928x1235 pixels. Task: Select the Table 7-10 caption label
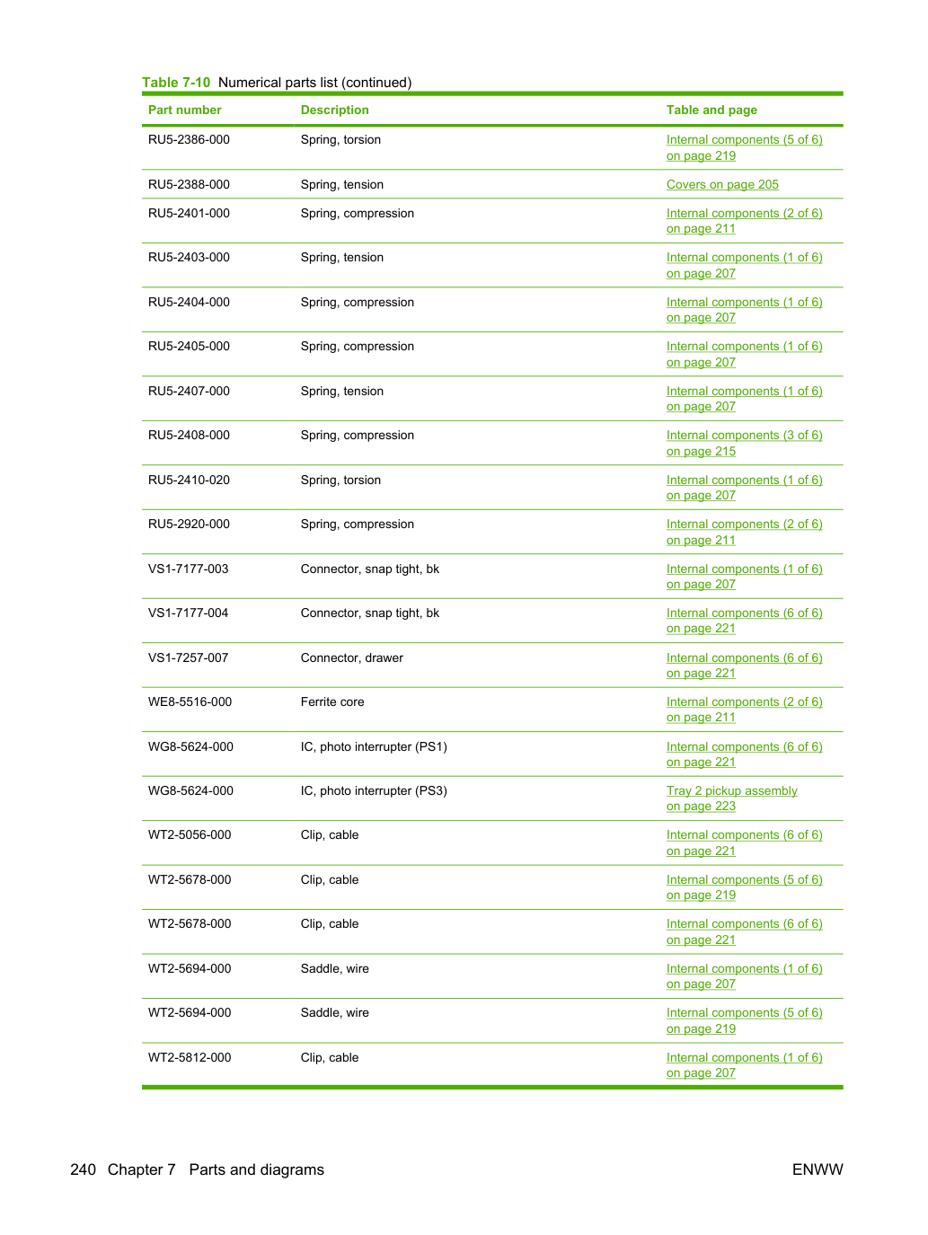tap(176, 83)
